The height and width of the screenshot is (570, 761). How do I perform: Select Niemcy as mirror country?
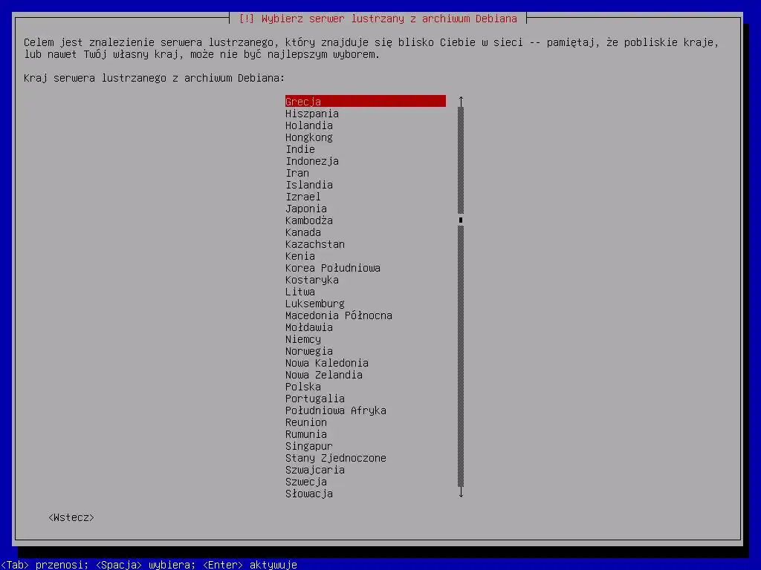[366, 338]
